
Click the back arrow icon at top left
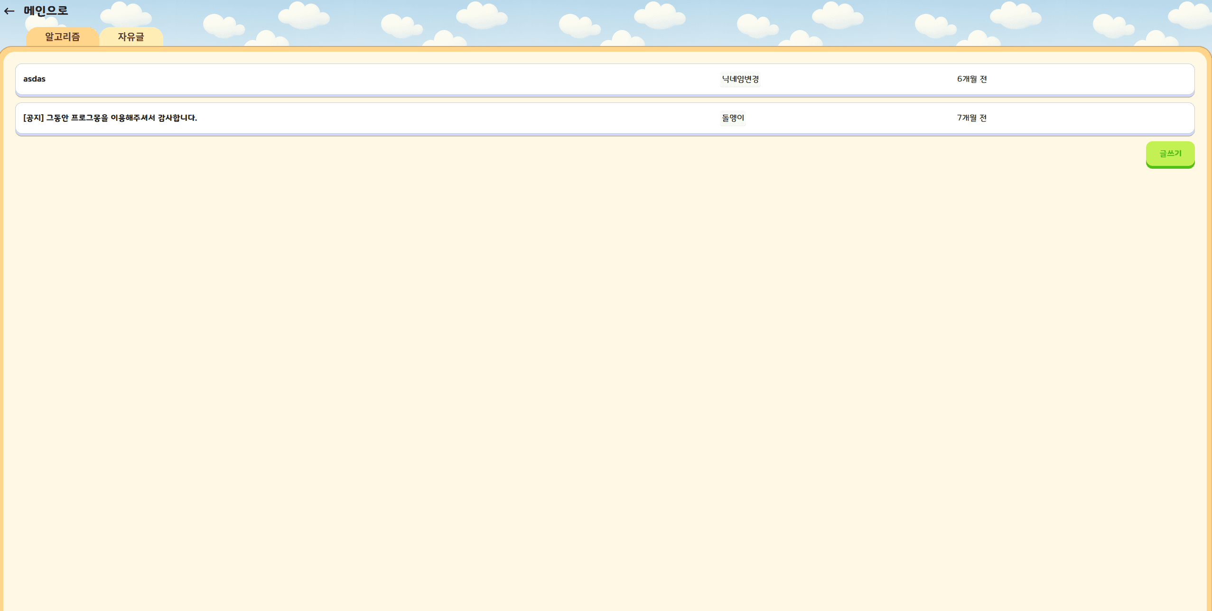9,10
